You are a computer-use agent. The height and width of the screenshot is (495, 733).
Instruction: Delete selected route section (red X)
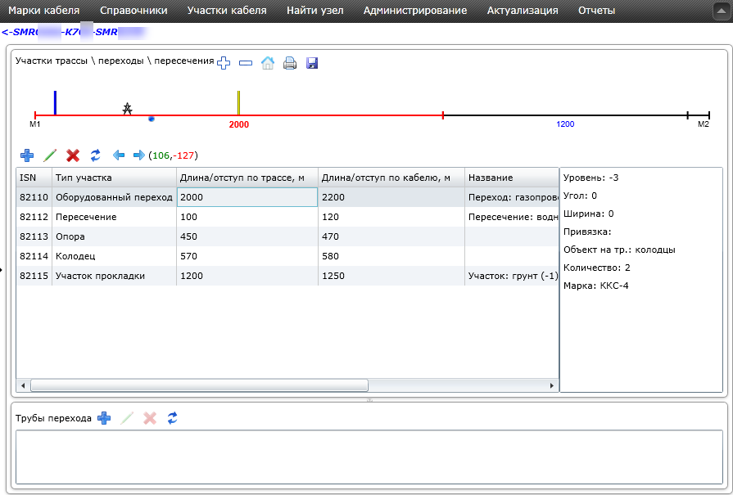pyautogui.click(x=72, y=155)
